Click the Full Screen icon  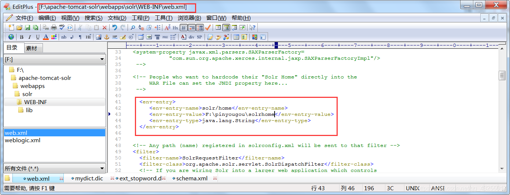click(x=242, y=27)
